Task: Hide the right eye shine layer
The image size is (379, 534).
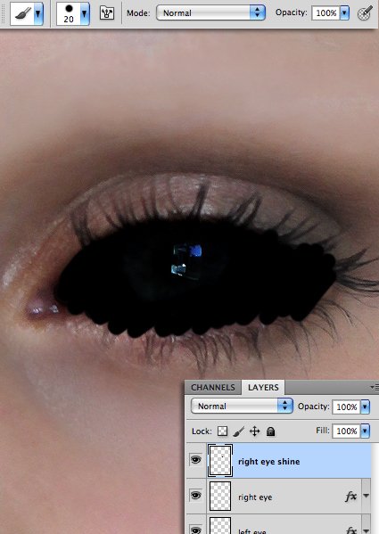Action: click(196, 460)
